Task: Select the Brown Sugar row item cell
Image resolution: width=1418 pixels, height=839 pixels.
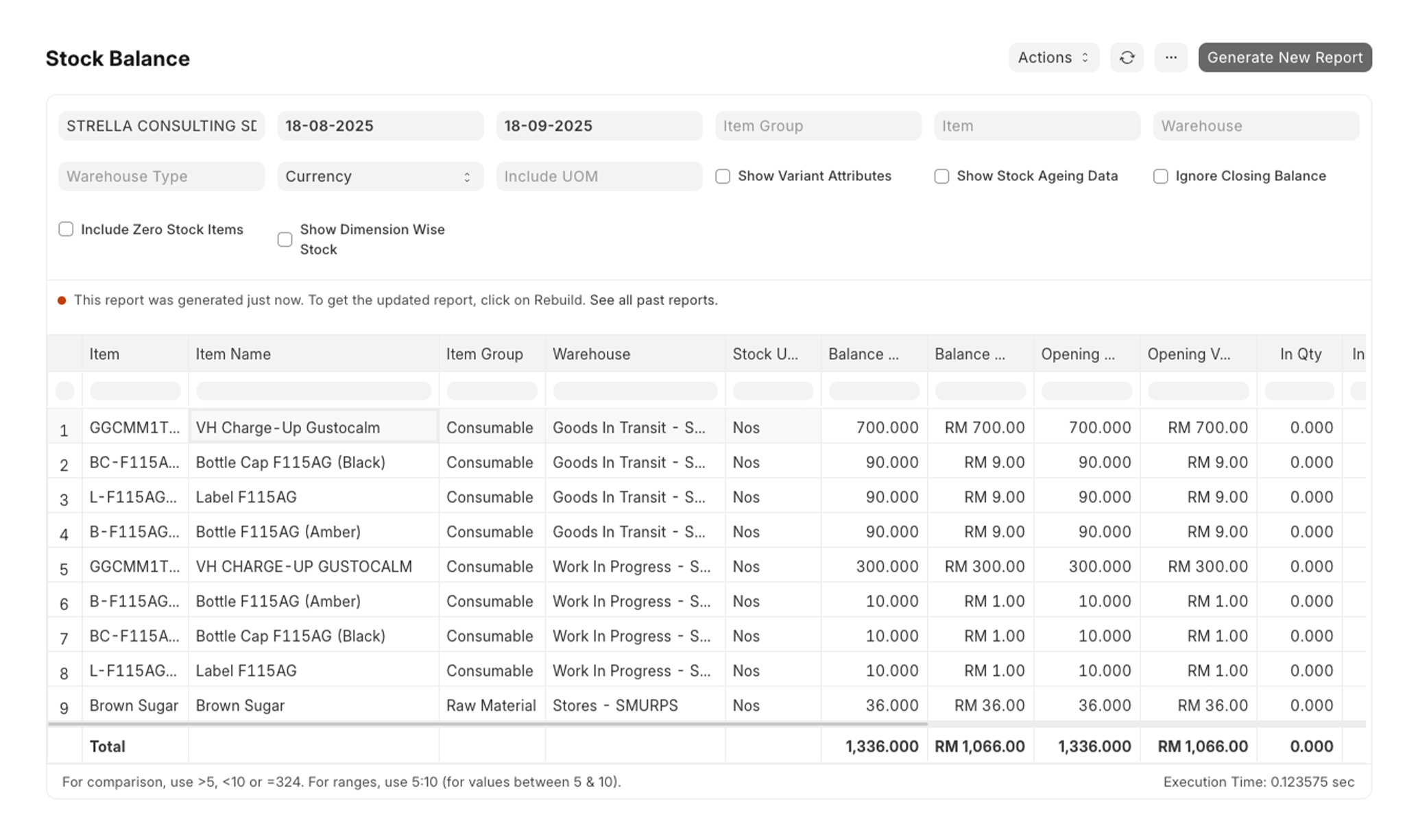Action: point(134,705)
